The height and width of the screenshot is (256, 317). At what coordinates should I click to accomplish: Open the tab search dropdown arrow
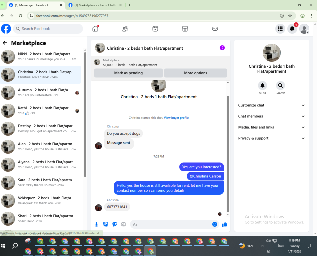2,5
